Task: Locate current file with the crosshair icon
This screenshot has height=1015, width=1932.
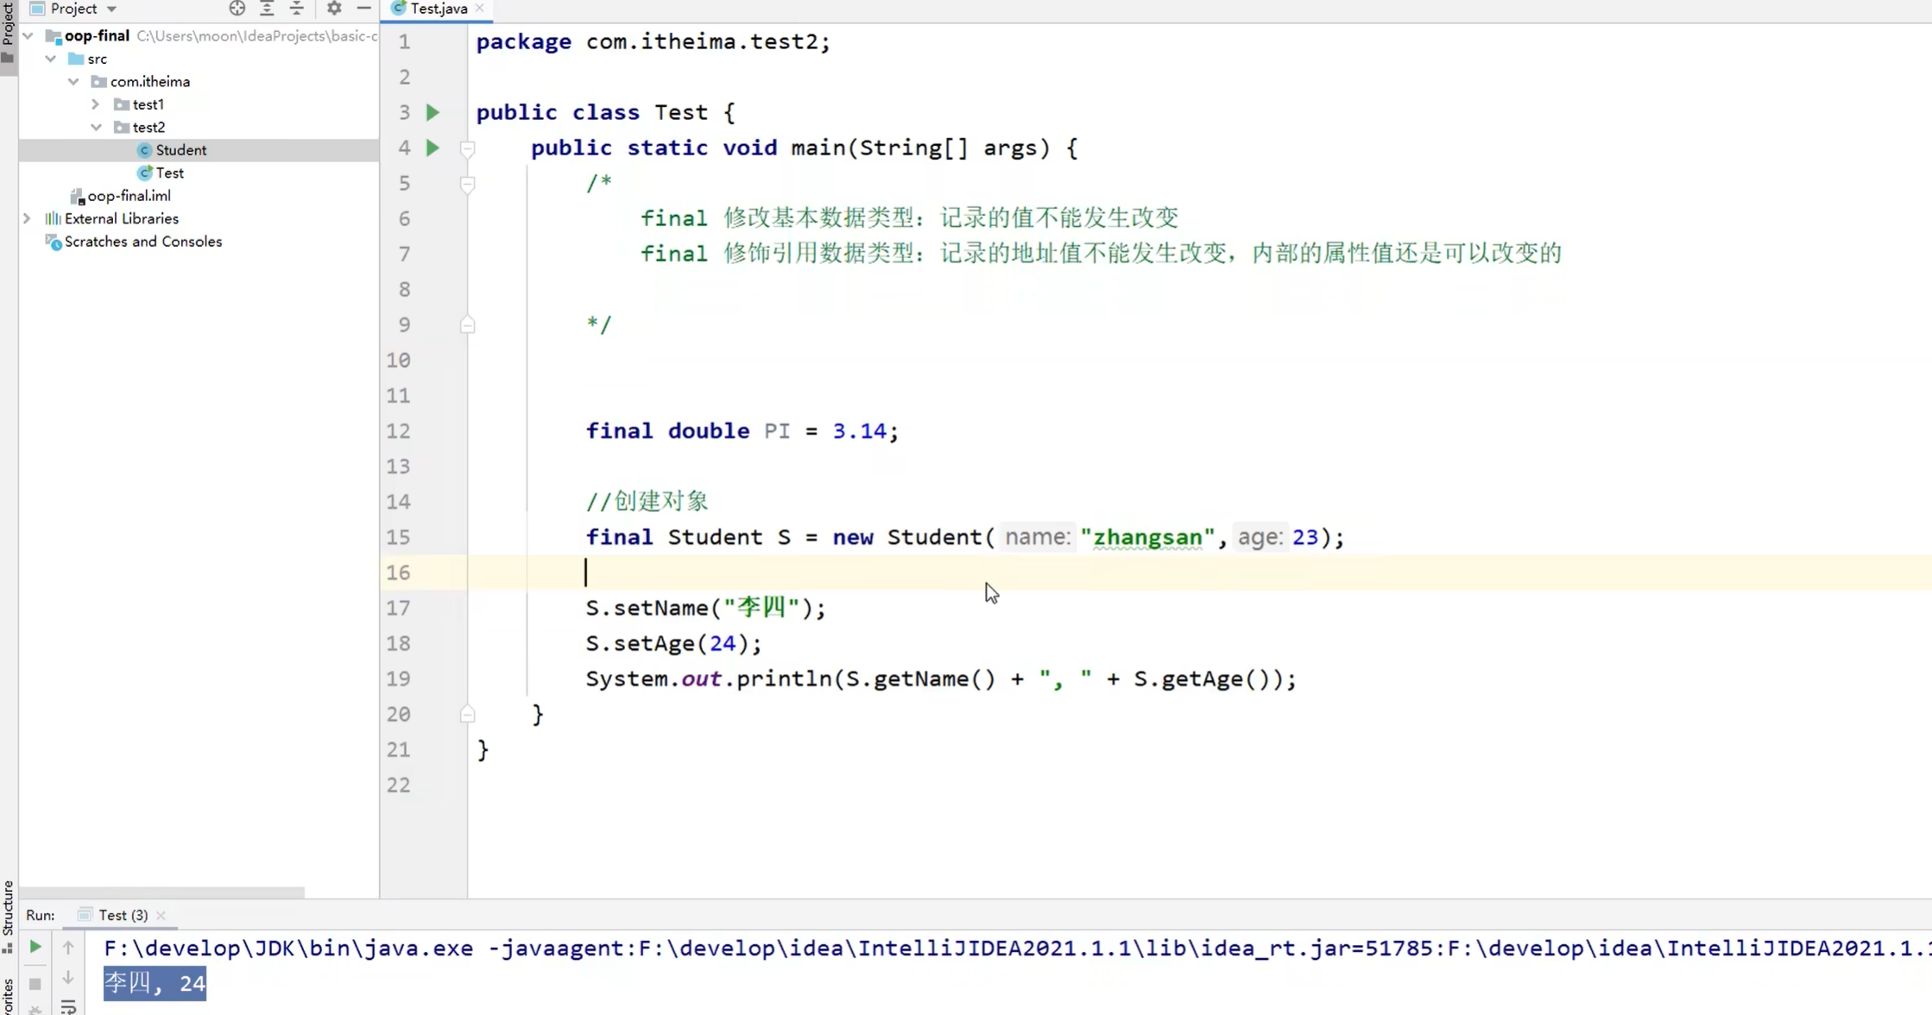Action: coord(237,9)
